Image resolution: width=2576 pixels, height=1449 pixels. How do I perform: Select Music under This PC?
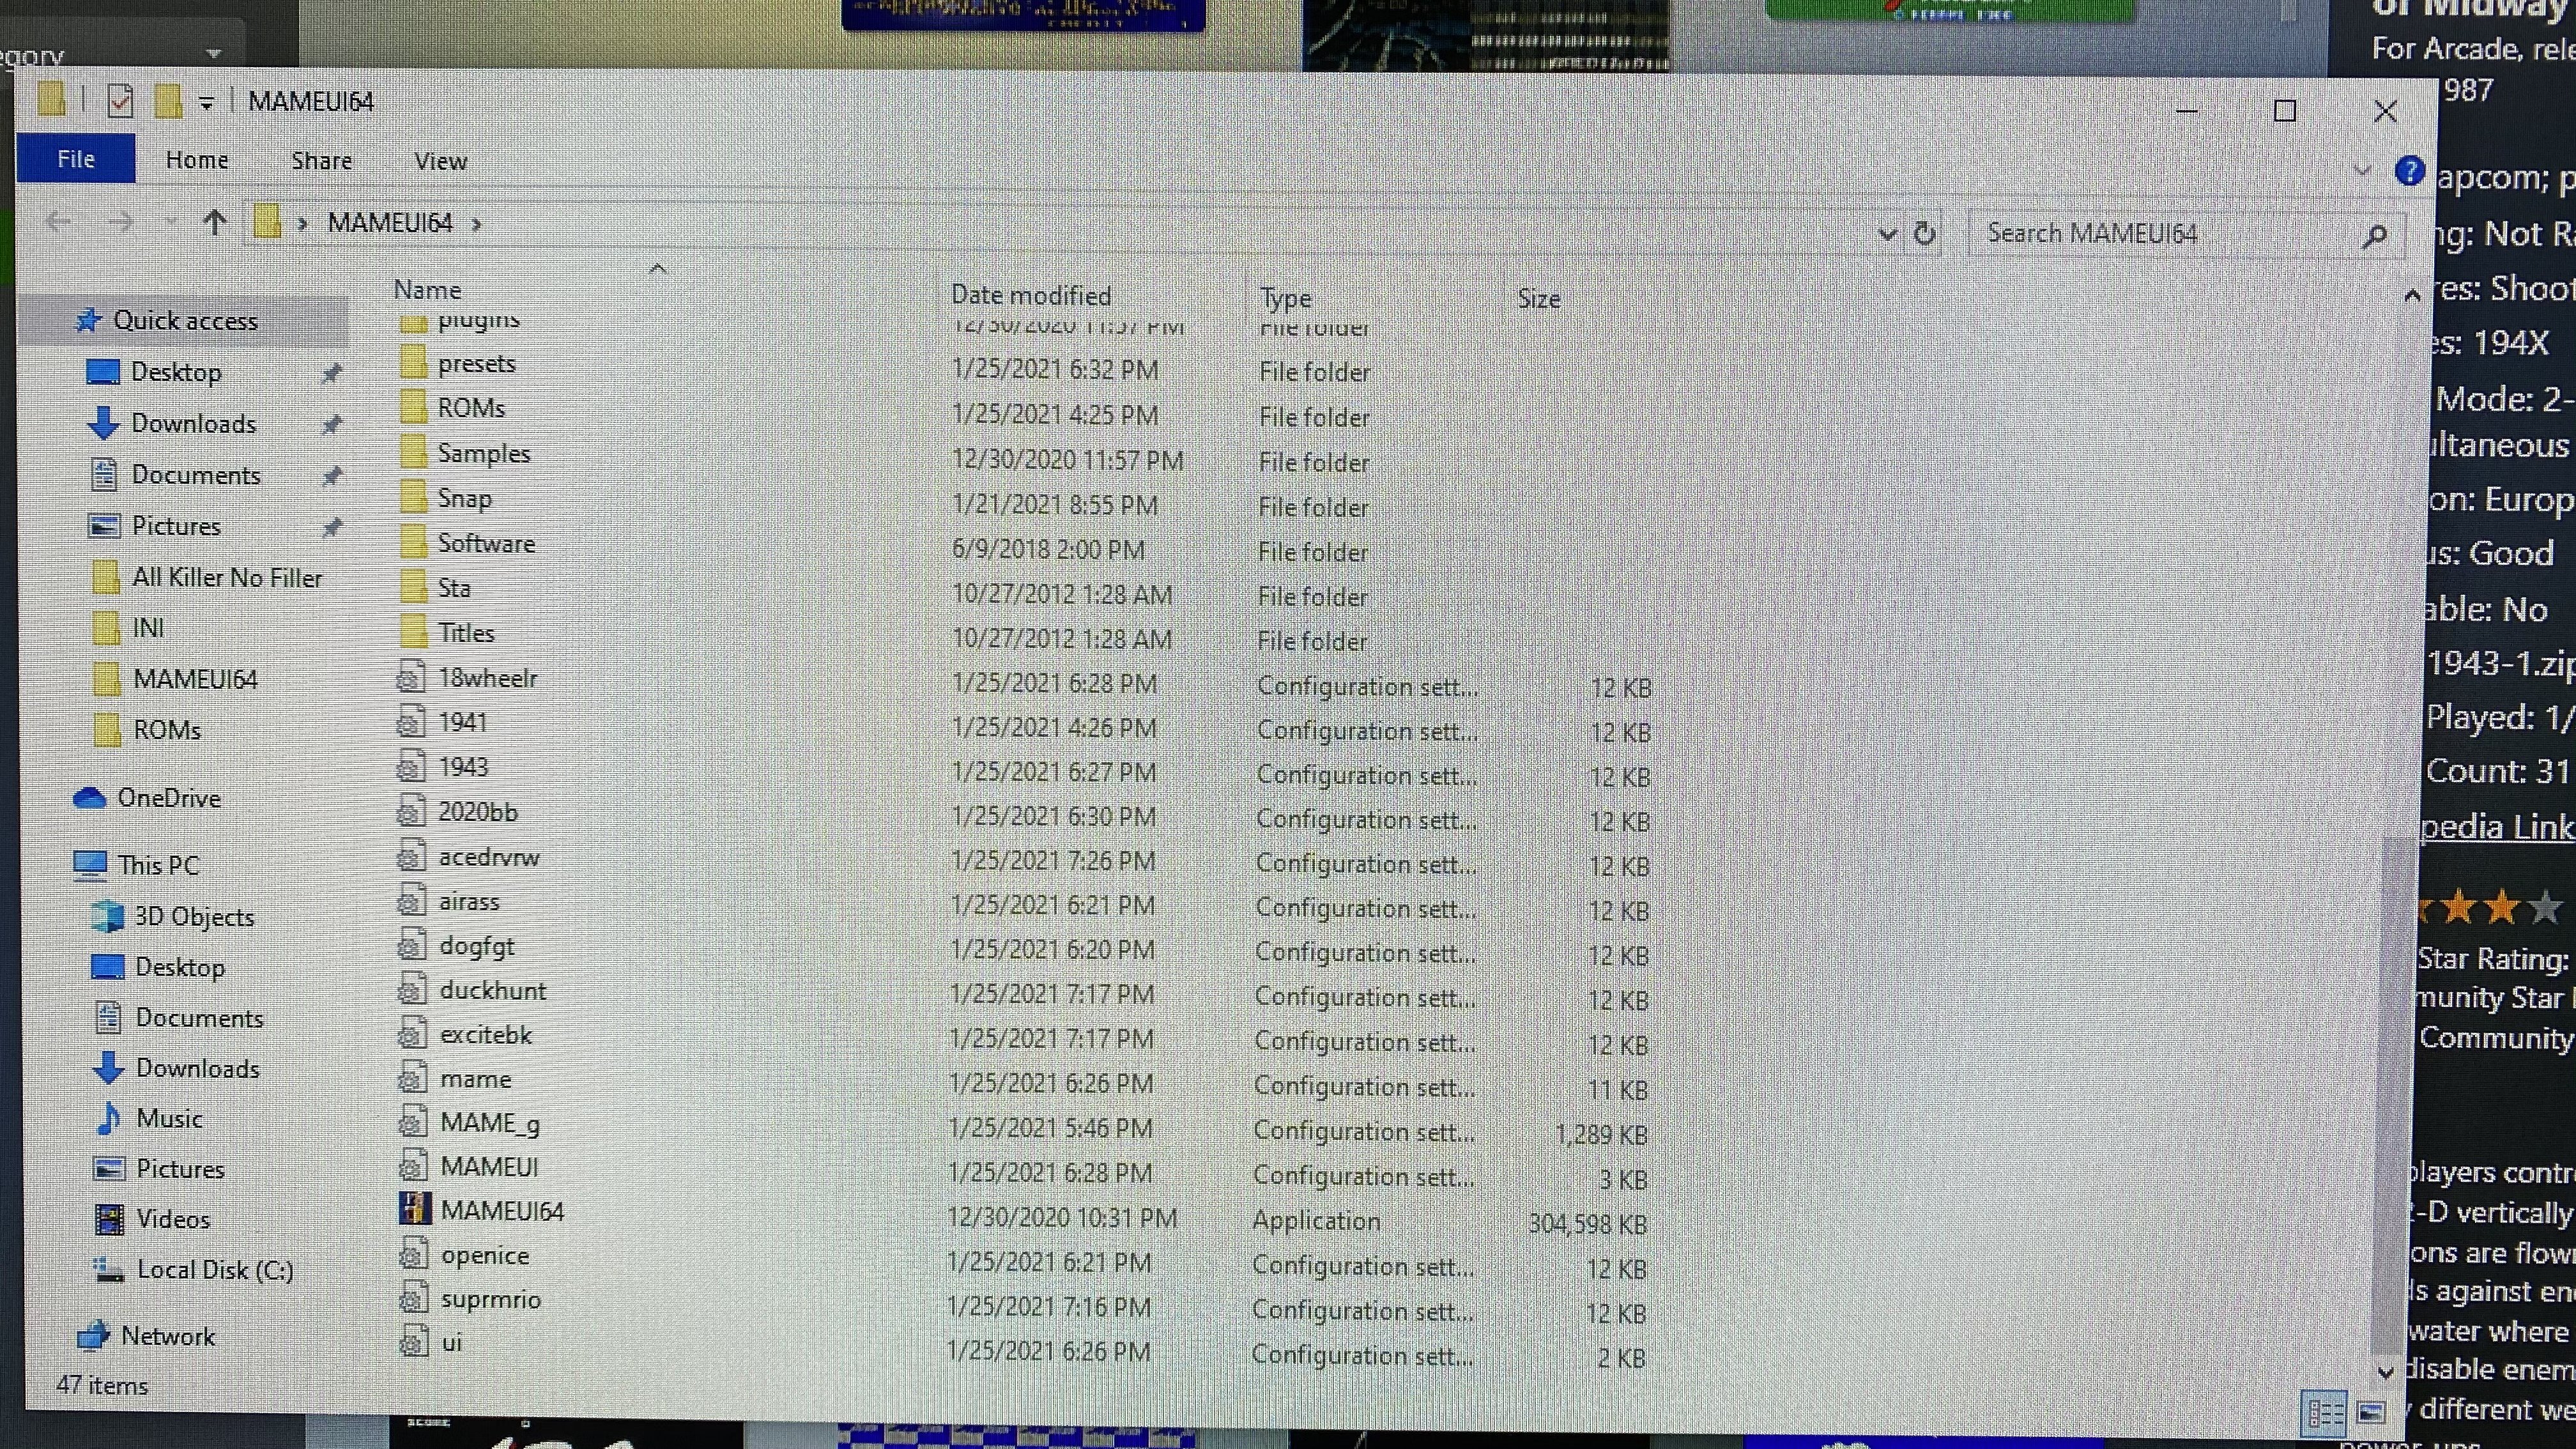pos(169,1118)
